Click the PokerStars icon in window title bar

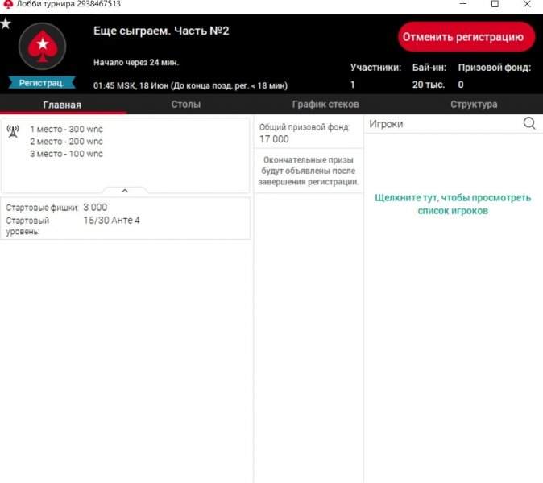coord(7,5)
